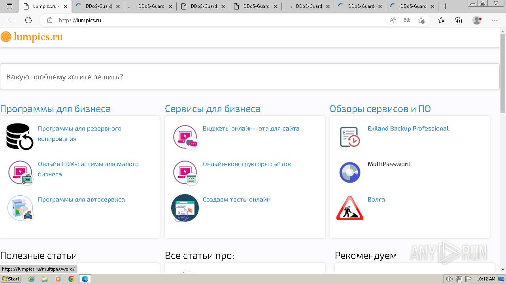This screenshot has width=506, height=284.
Task: Open the create tests online icon
Action: [x=185, y=208]
